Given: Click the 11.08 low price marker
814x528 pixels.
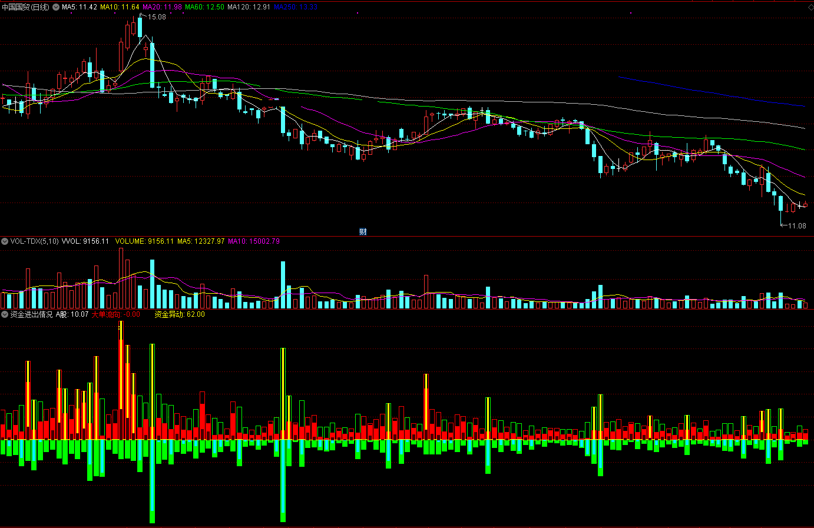Looking at the screenshot, I should tap(797, 226).
